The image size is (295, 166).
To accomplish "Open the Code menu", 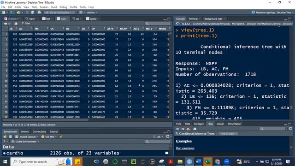I will tap(18, 7).
